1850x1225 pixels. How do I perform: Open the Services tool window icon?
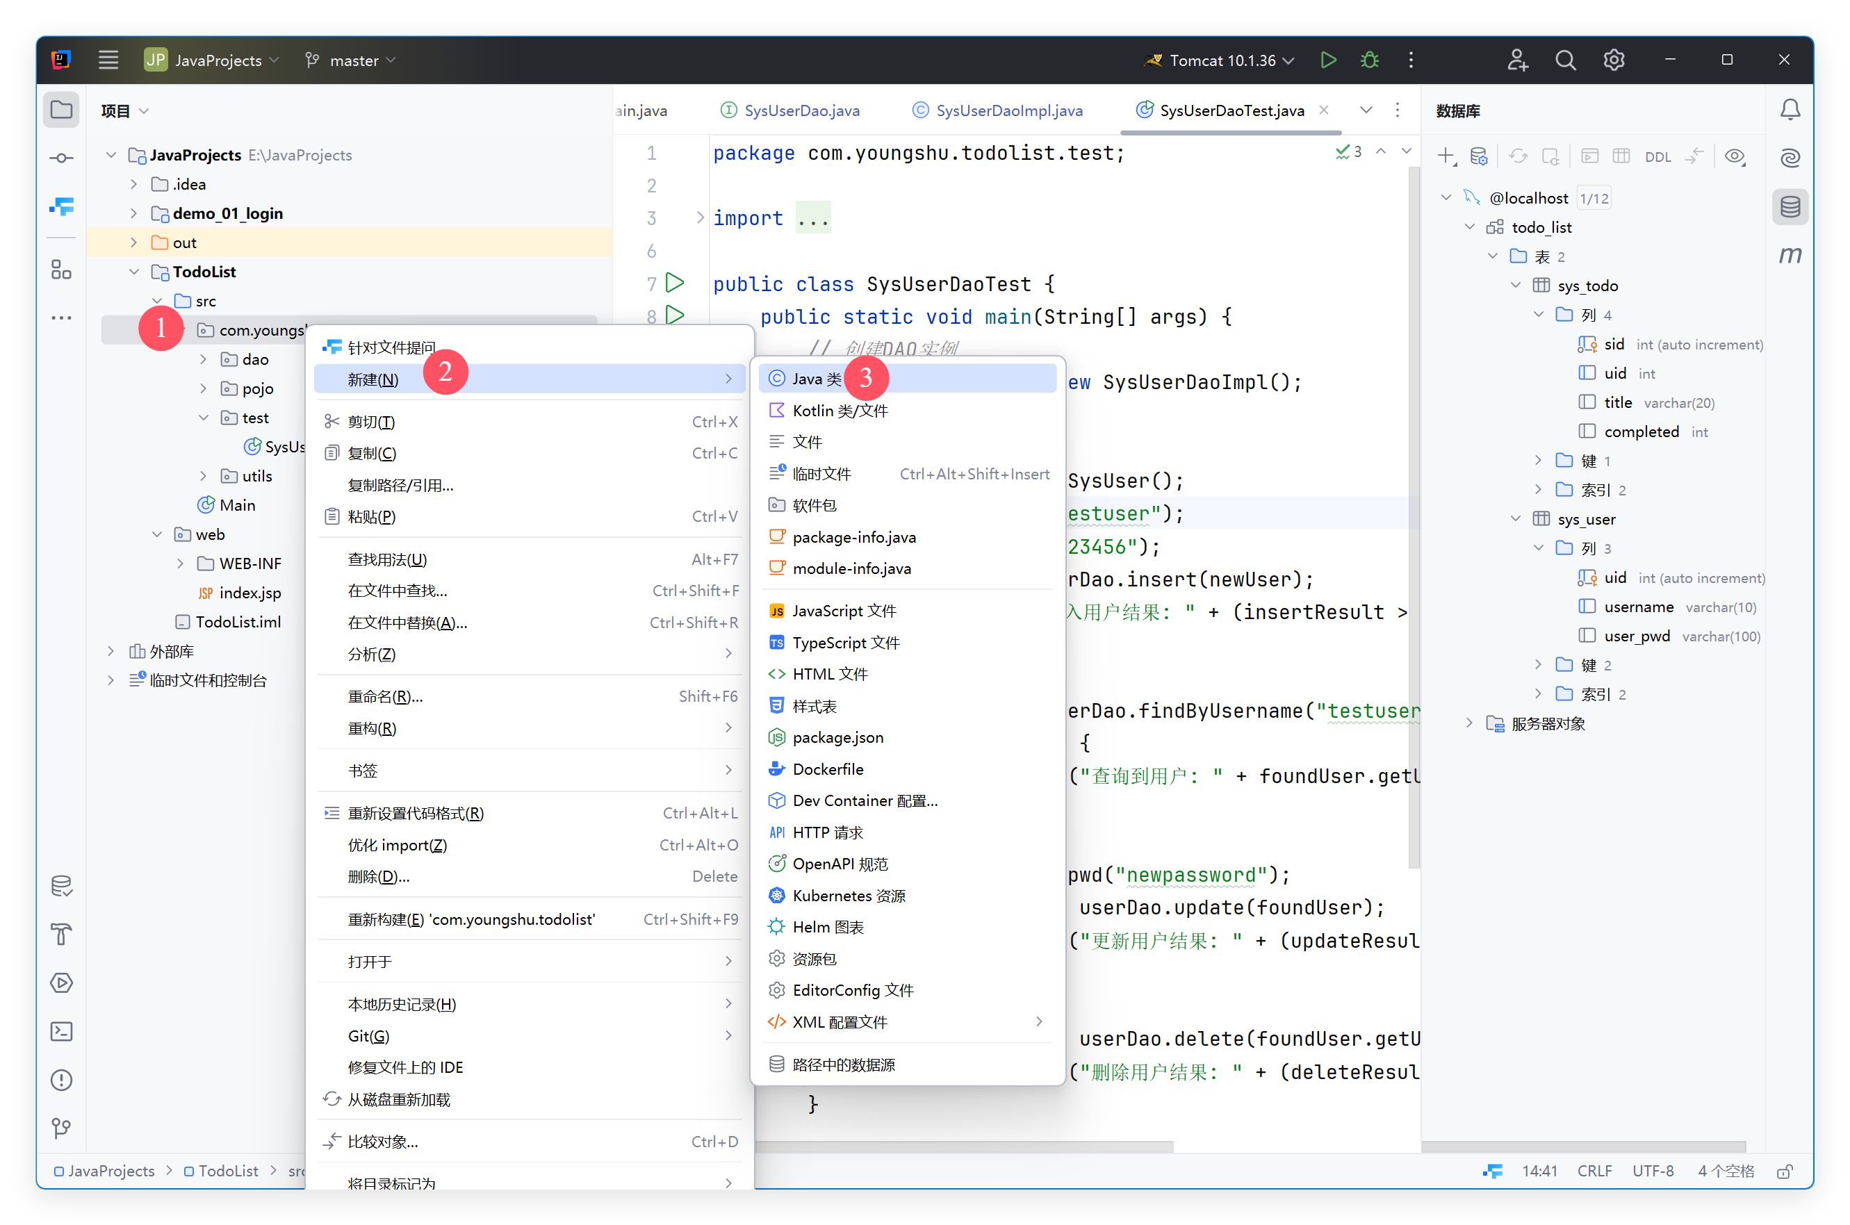62,983
